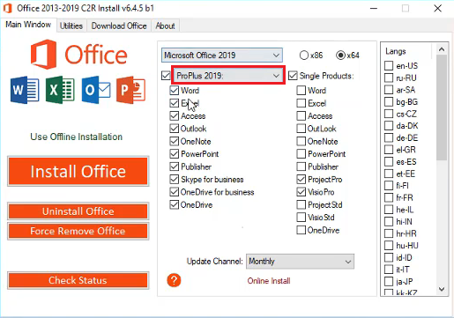Check OneNote under Single Products
454x318 pixels.
[x=301, y=141]
